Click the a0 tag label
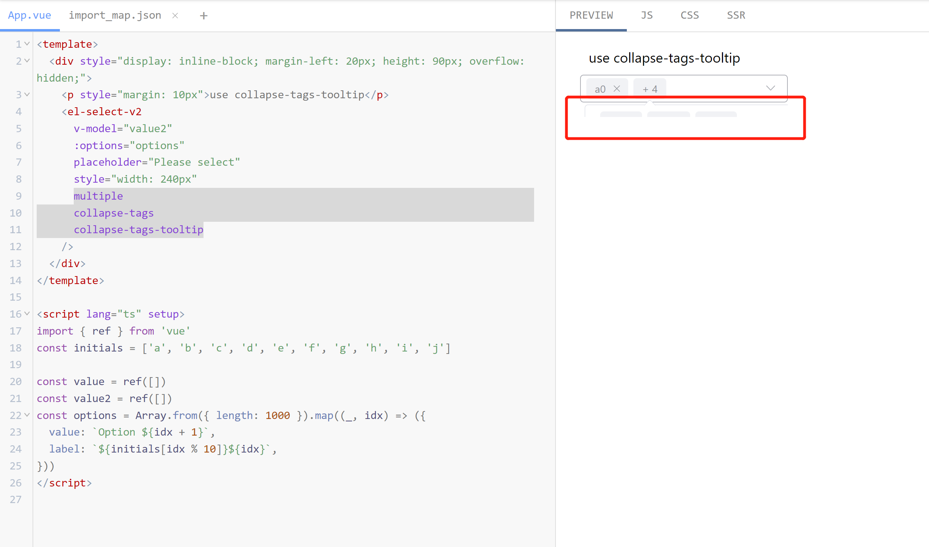 coord(600,89)
